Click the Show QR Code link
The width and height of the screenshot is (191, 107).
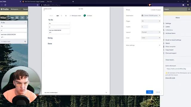point(170,78)
